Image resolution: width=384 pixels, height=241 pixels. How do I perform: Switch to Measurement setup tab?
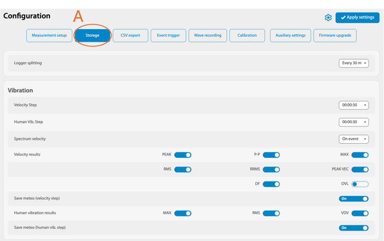coord(49,35)
